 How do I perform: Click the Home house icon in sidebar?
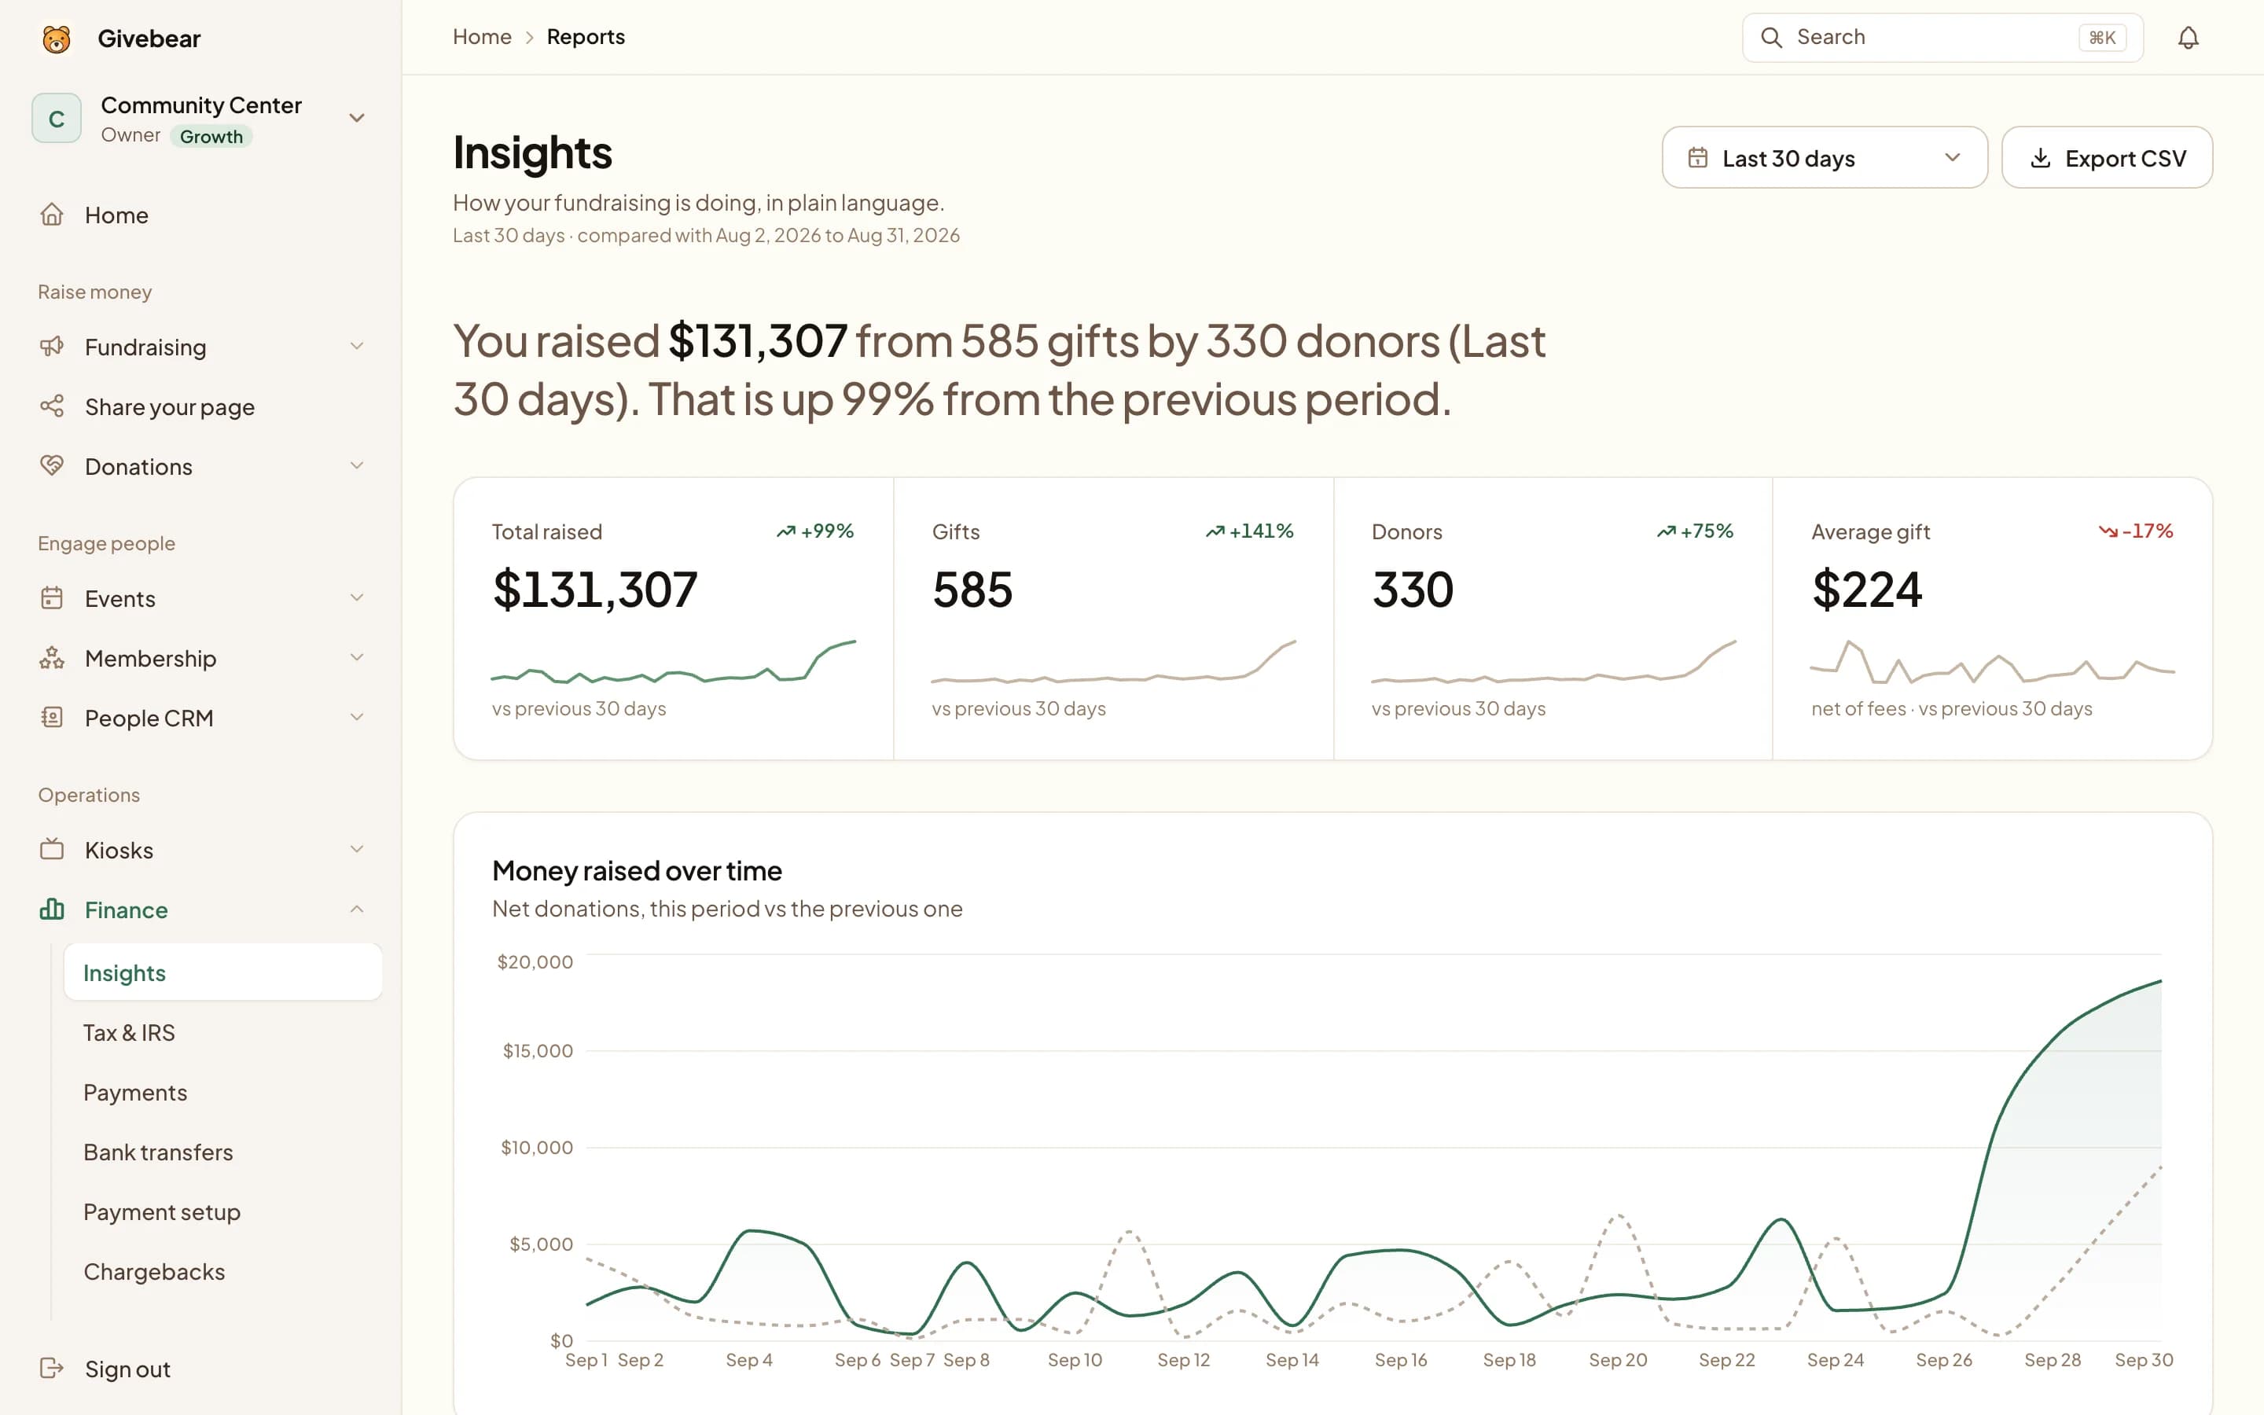[x=51, y=215]
